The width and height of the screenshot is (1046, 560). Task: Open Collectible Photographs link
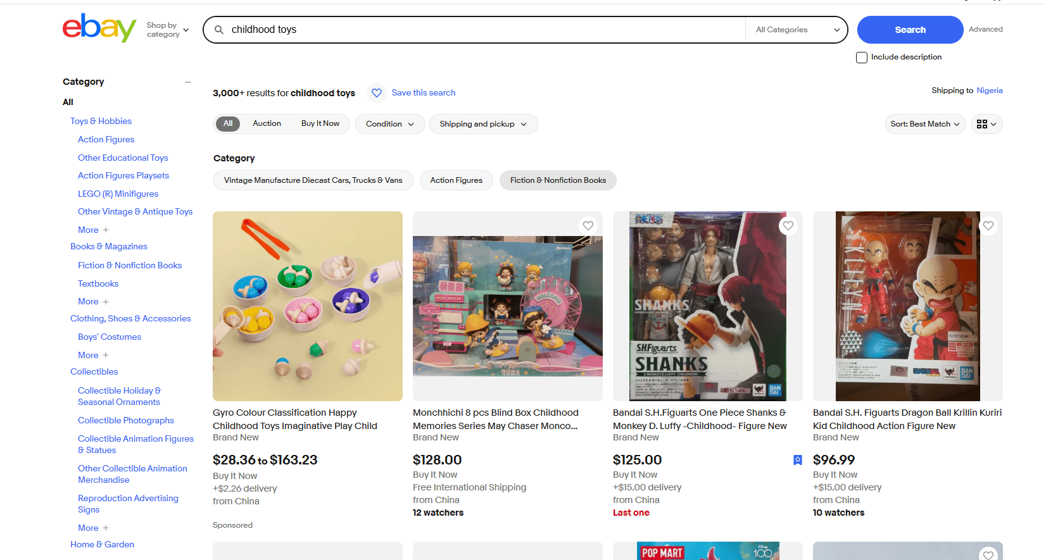(x=126, y=420)
